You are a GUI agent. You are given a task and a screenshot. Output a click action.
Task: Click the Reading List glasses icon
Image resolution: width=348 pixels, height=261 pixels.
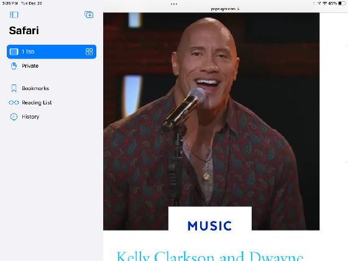[x=14, y=103]
